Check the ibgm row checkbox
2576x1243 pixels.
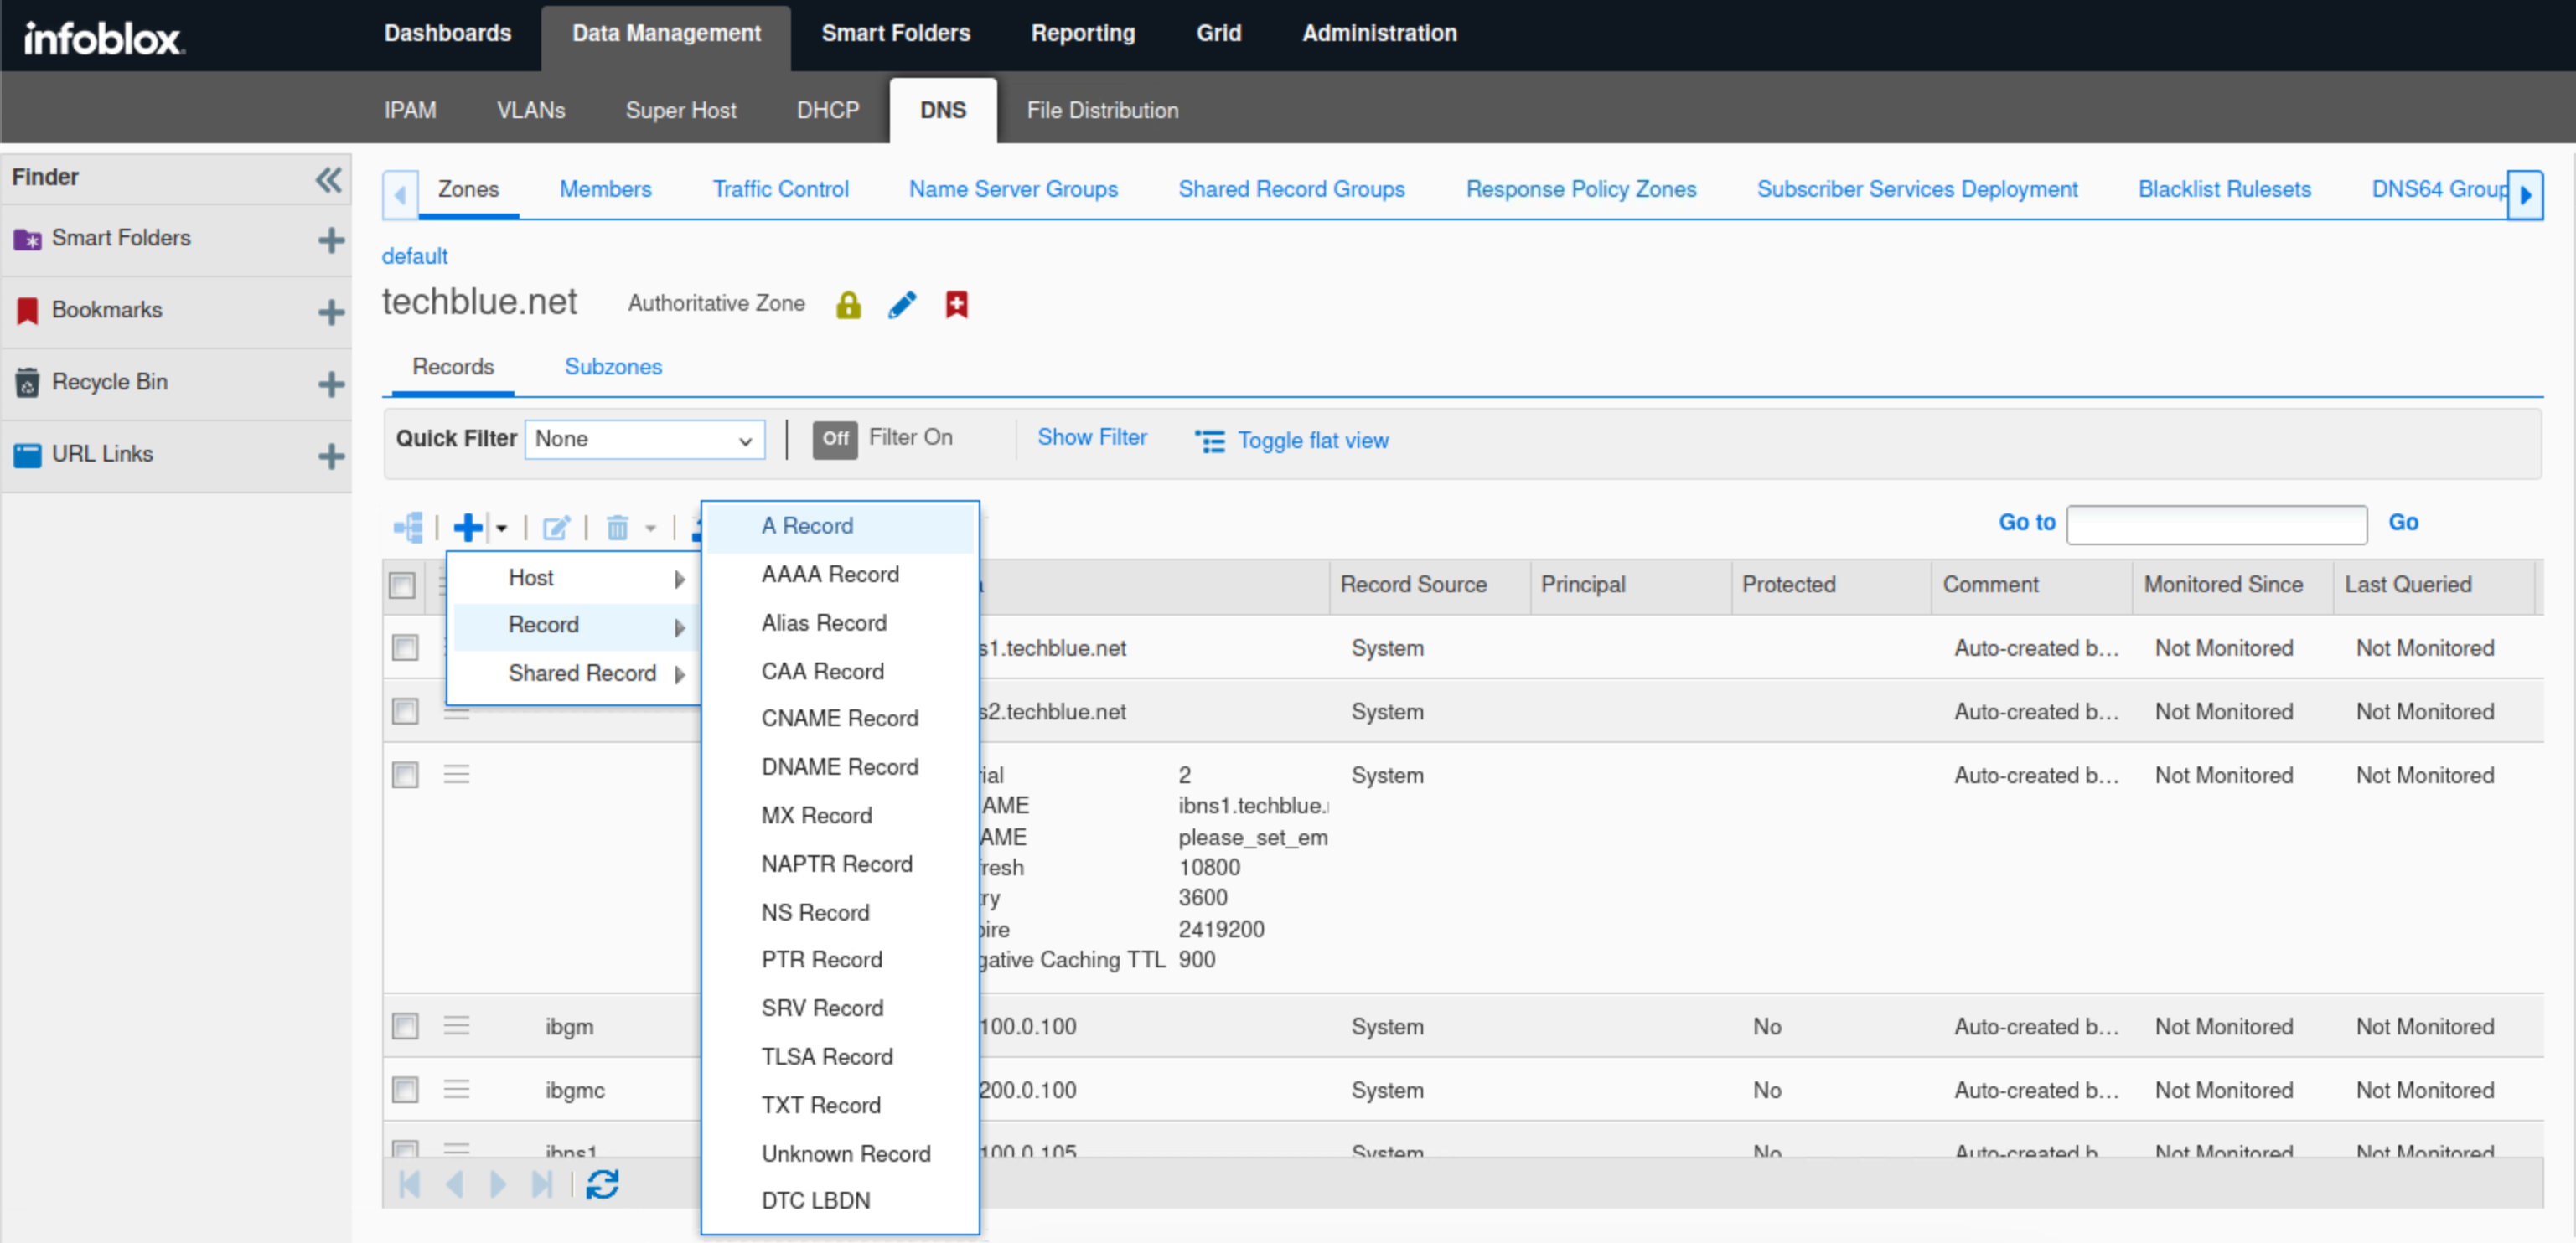click(405, 1026)
